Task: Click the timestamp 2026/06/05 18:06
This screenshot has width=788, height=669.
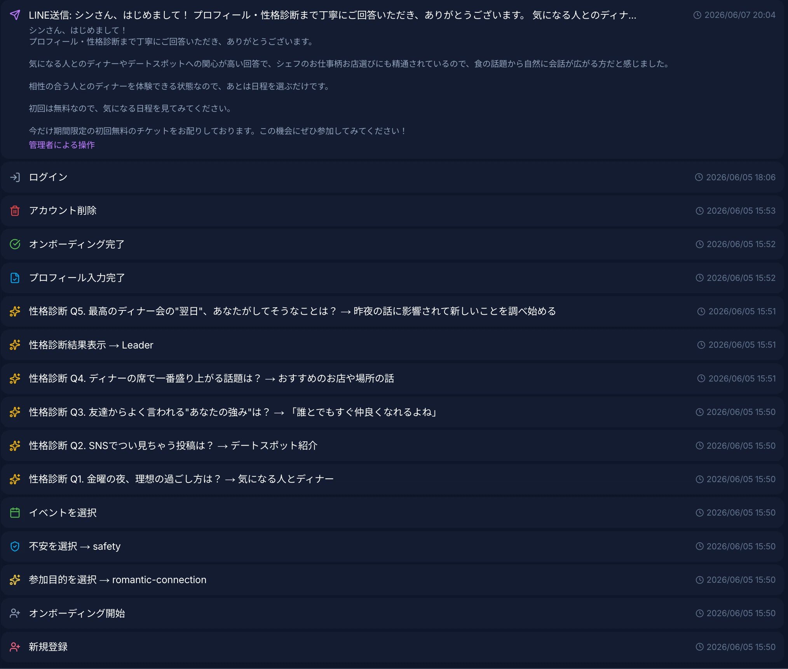Action: click(741, 178)
